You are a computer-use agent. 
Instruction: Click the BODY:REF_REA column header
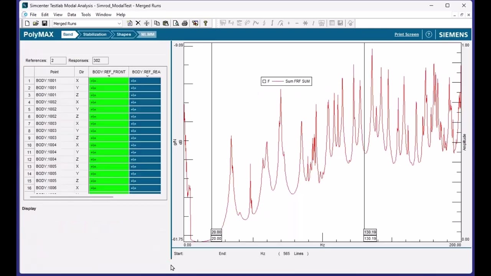click(x=145, y=72)
